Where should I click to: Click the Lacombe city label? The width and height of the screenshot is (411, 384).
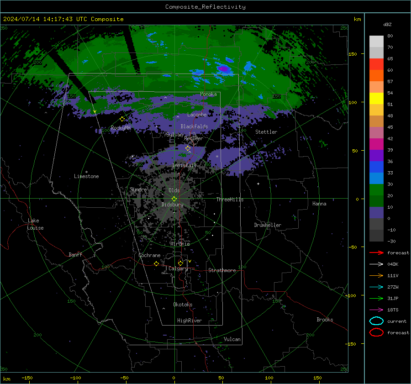[x=197, y=115]
